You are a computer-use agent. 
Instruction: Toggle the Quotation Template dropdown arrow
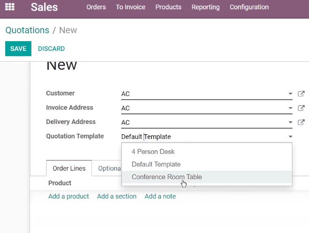pyautogui.click(x=290, y=137)
